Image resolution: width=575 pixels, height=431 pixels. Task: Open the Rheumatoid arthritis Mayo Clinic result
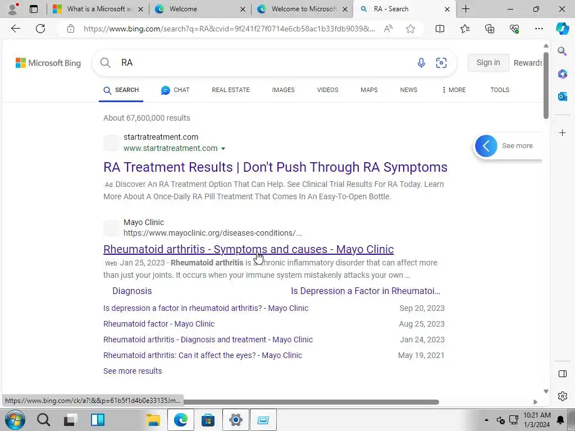click(x=248, y=249)
